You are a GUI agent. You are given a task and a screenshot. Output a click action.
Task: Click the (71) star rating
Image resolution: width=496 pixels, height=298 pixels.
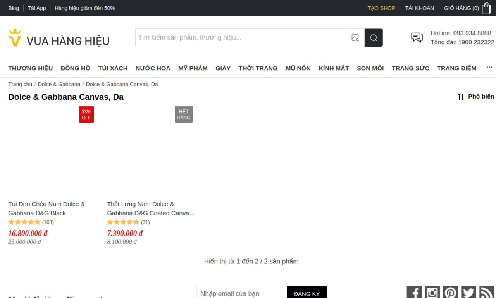coord(128,222)
